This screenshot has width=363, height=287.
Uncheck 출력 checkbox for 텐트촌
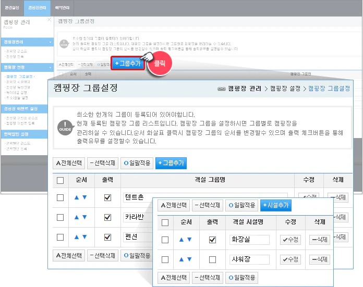click(x=107, y=197)
